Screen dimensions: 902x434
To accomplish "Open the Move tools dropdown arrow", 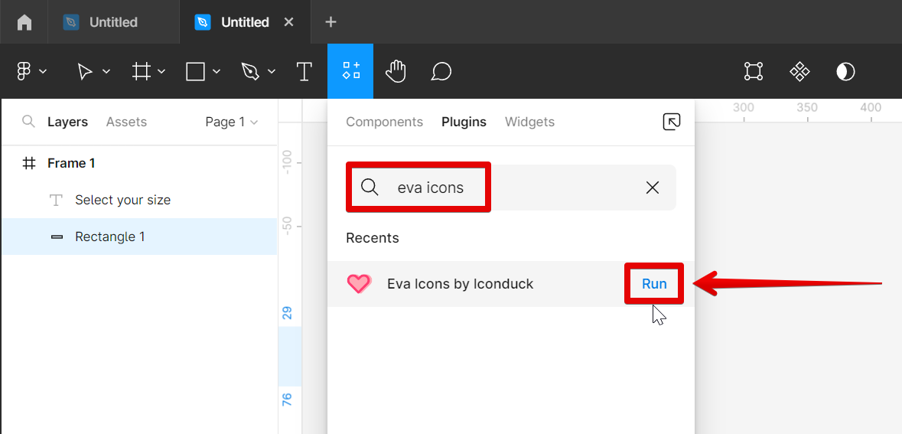I will [x=106, y=72].
